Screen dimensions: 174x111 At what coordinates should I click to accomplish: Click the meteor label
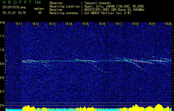click(39, 9)
